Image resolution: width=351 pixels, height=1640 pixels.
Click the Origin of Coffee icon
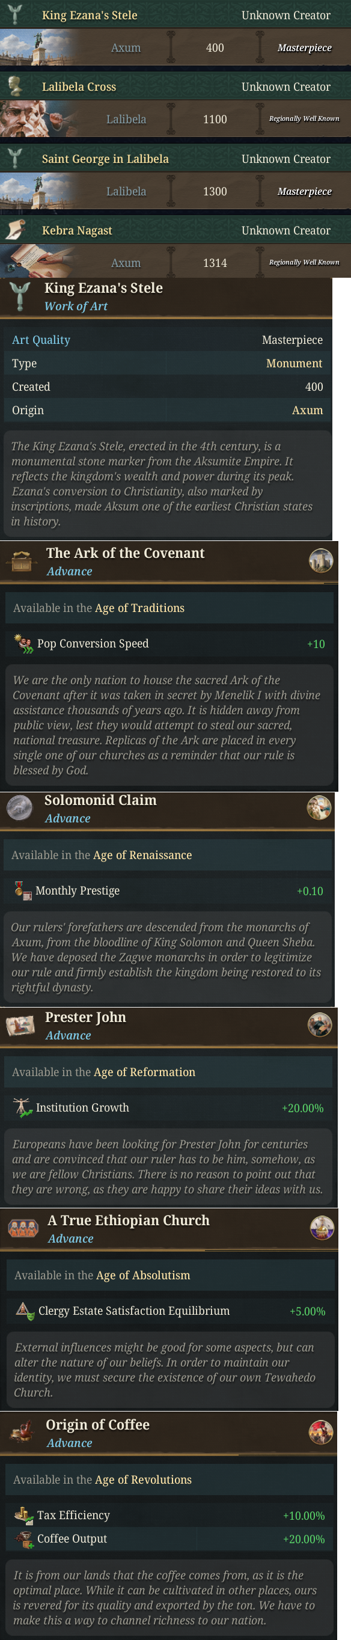23,1433
